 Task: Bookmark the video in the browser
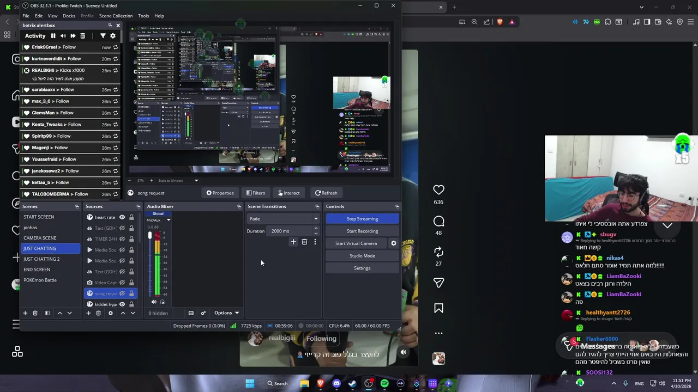pyautogui.click(x=438, y=309)
